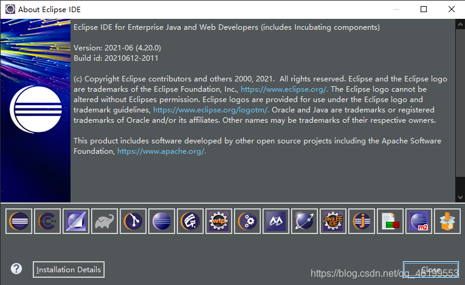Click the 'Build id: 20210612-2011' text
This screenshot has width=465, height=285.
click(x=115, y=58)
